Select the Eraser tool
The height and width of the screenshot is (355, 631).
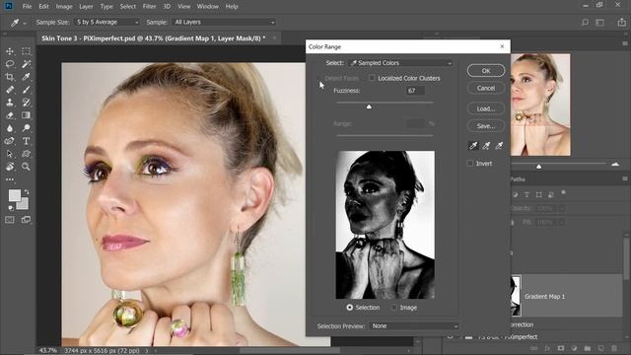10,115
